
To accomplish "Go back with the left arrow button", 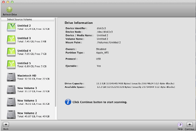I will coord(6,125).
